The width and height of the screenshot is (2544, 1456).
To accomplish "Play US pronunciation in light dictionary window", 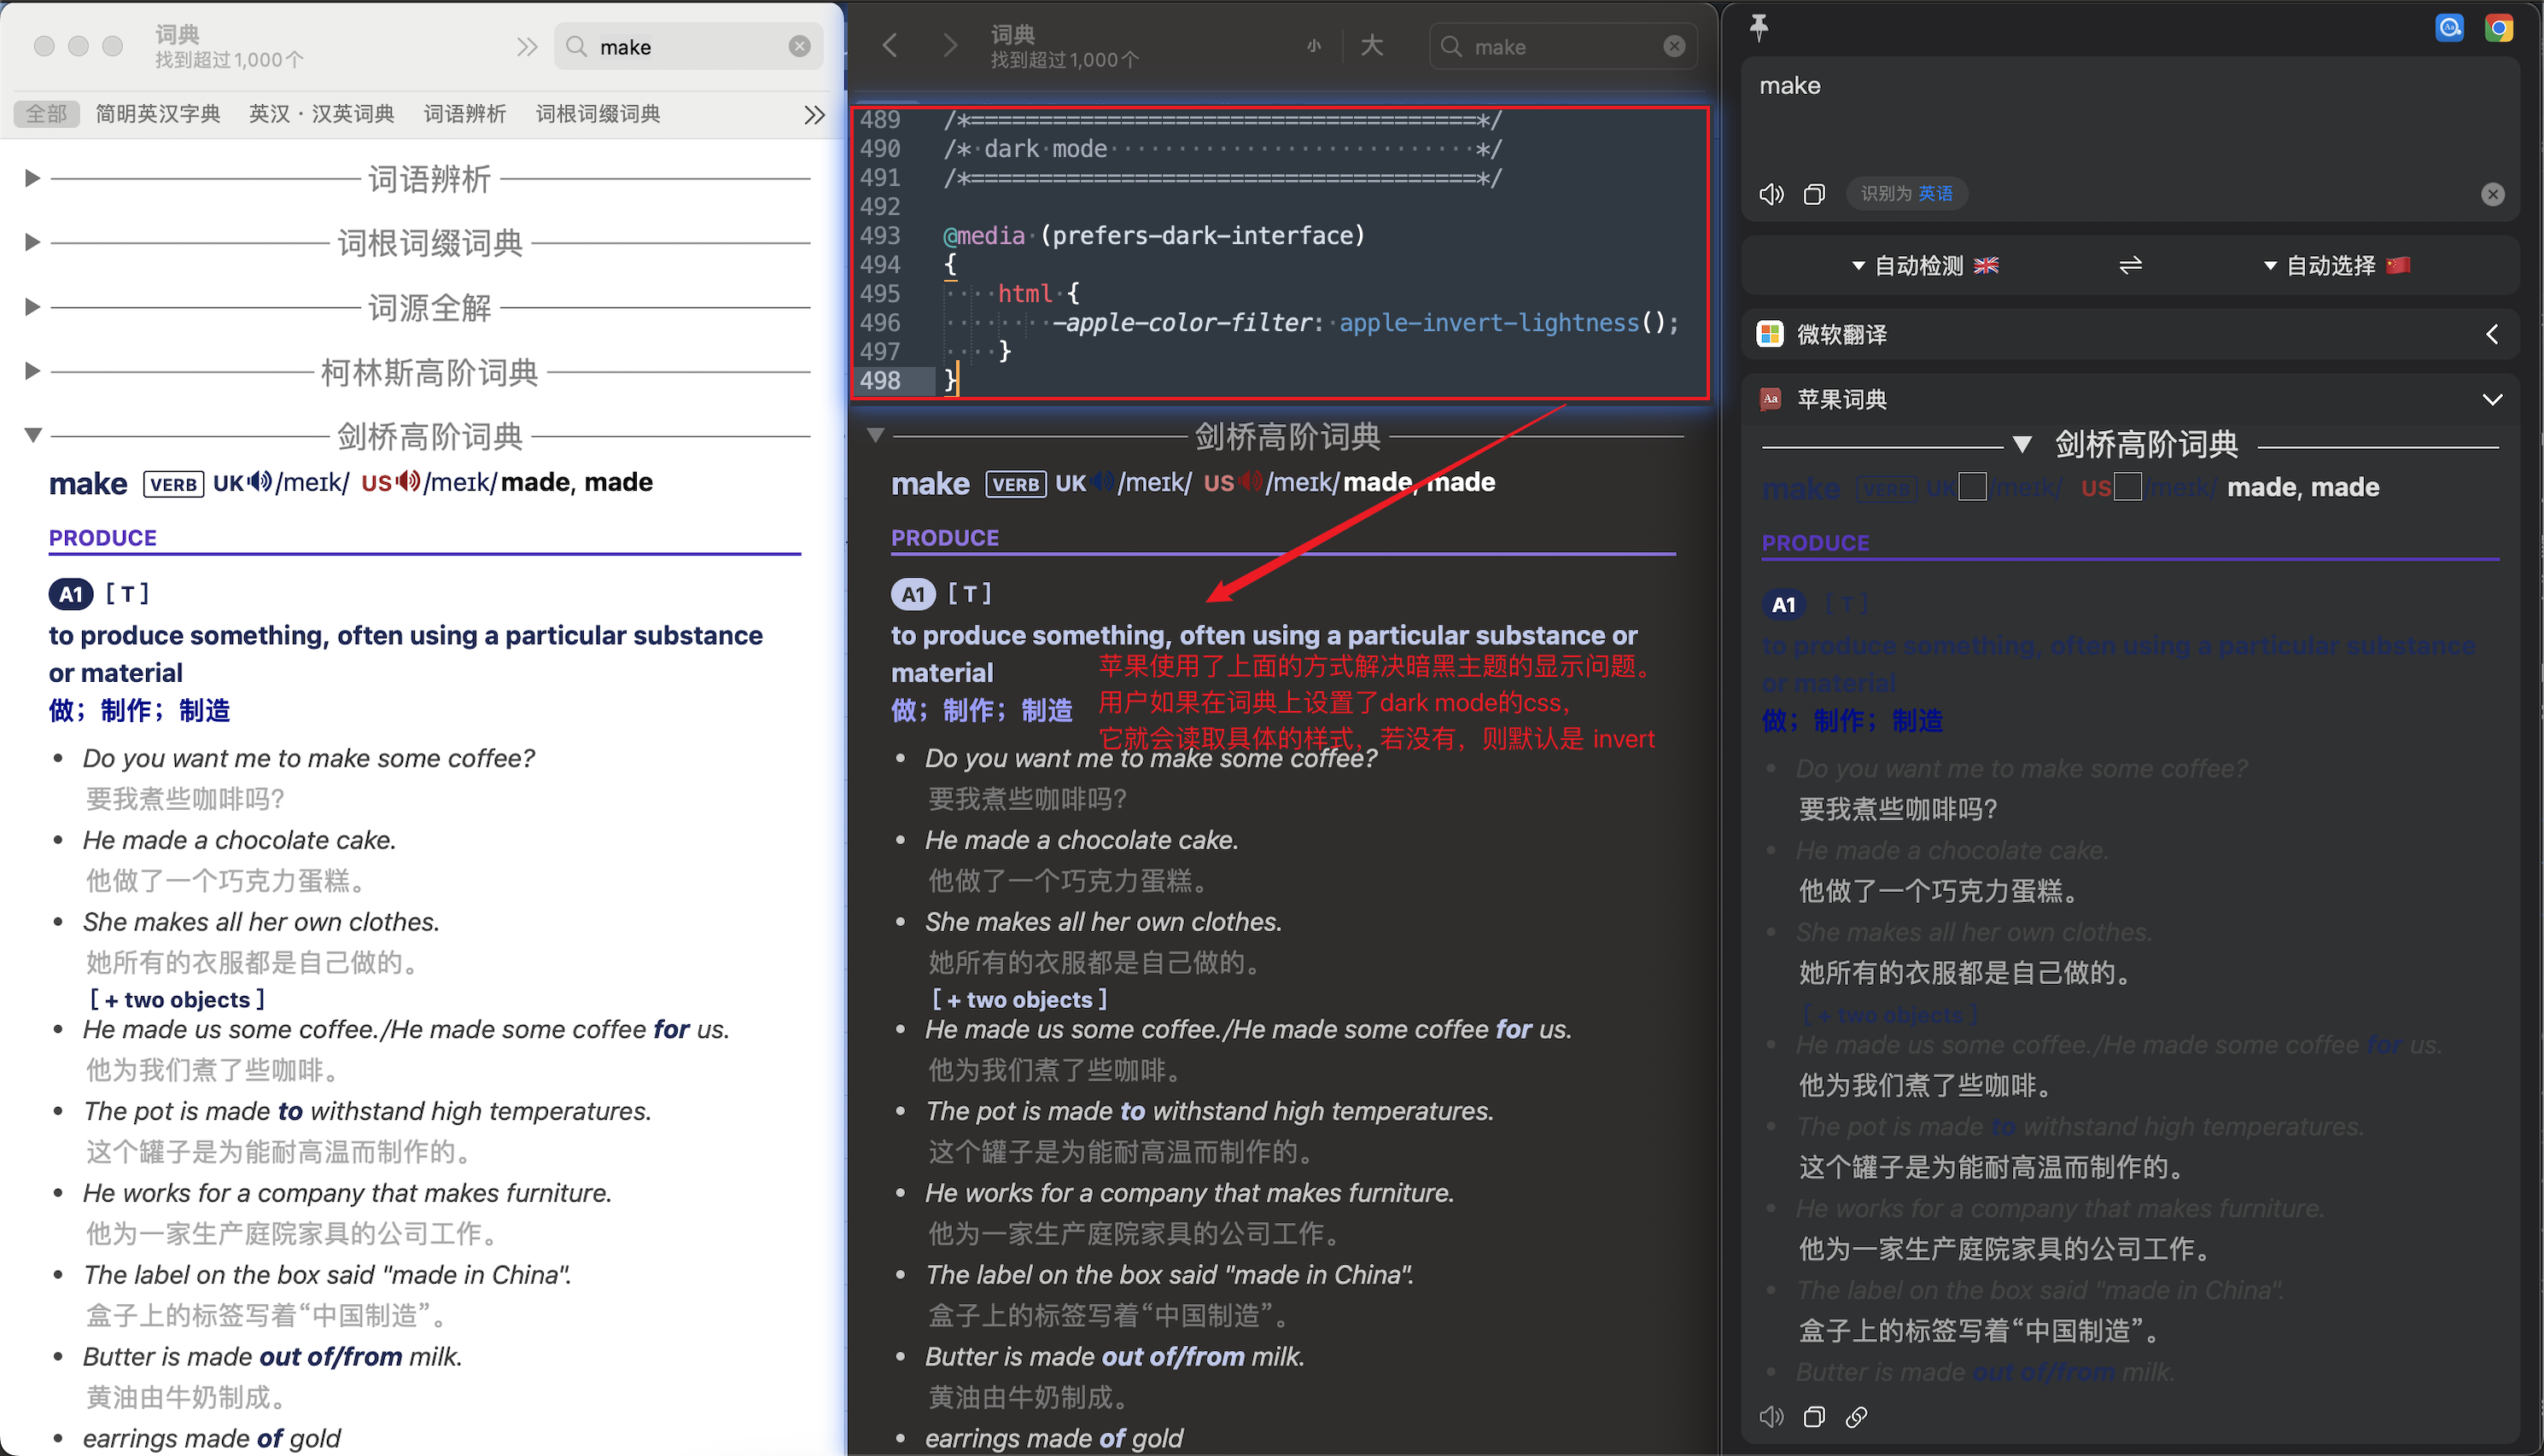I will coord(408,482).
